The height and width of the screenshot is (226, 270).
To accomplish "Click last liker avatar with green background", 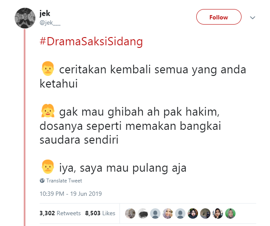I will (230, 213).
